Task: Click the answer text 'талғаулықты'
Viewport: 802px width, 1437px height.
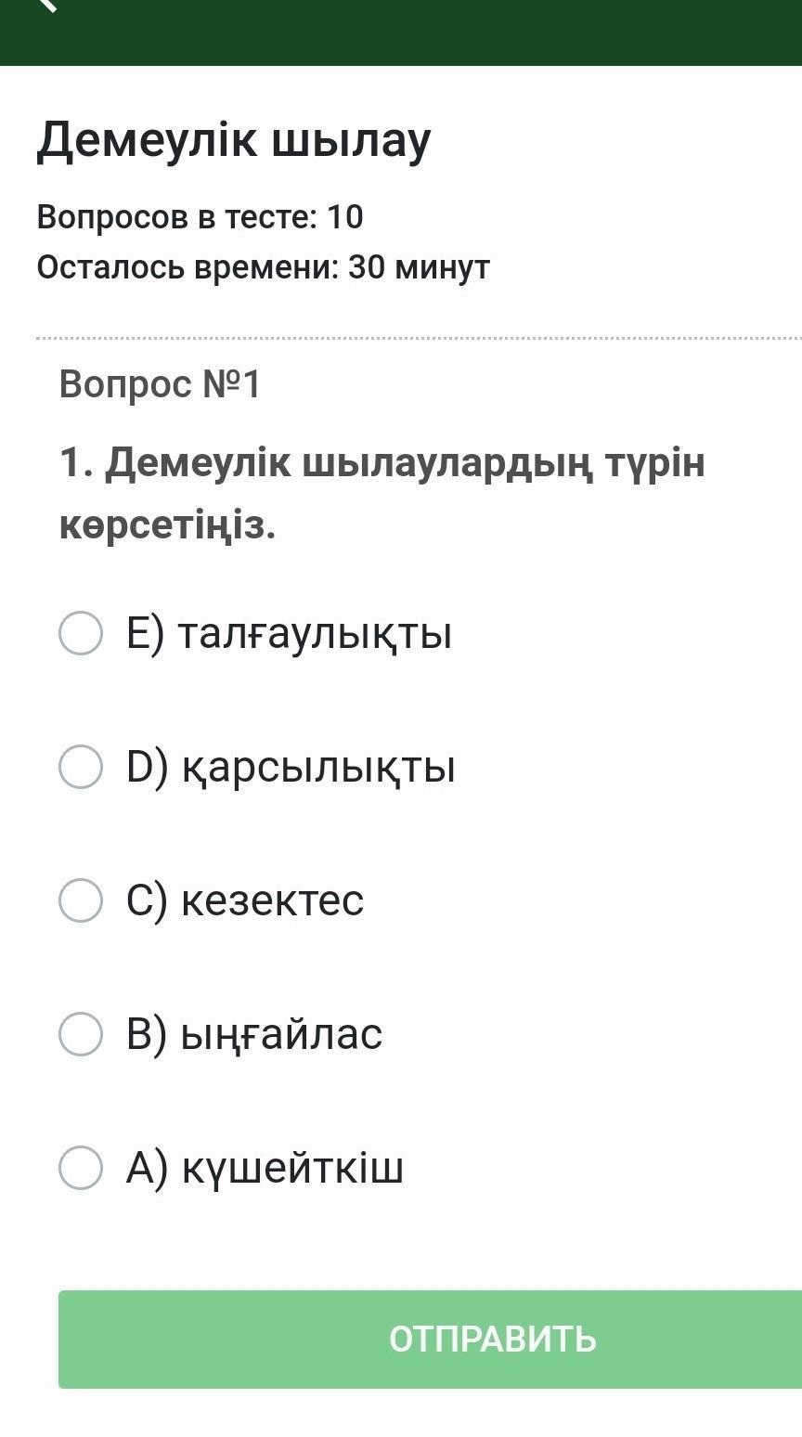Action: click(314, 635)
